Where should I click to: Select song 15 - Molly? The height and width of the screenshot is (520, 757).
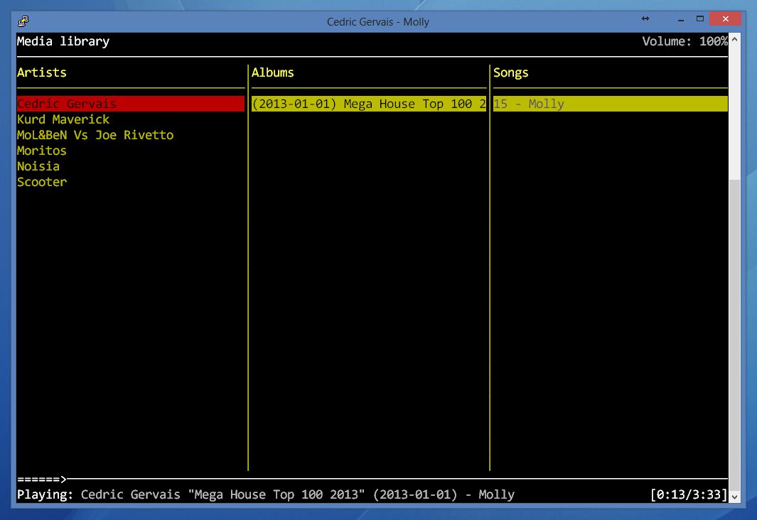coord(611,104)
